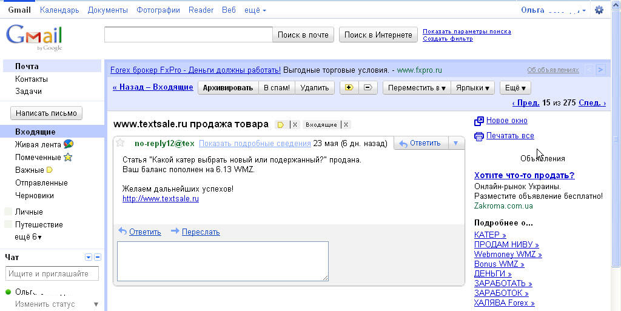Remove the Входящие label with its X

(x=346, y=125)
